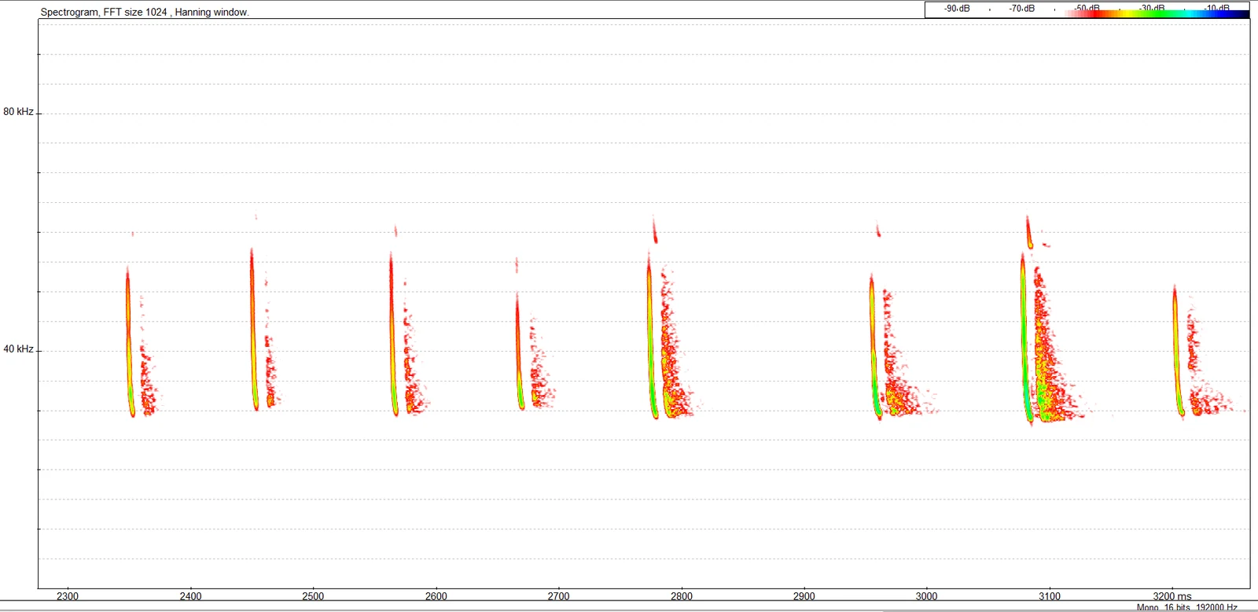Screen dimensions: 1258x612
Task: Click the 2700 time axis label
Action: coord(559,596)
